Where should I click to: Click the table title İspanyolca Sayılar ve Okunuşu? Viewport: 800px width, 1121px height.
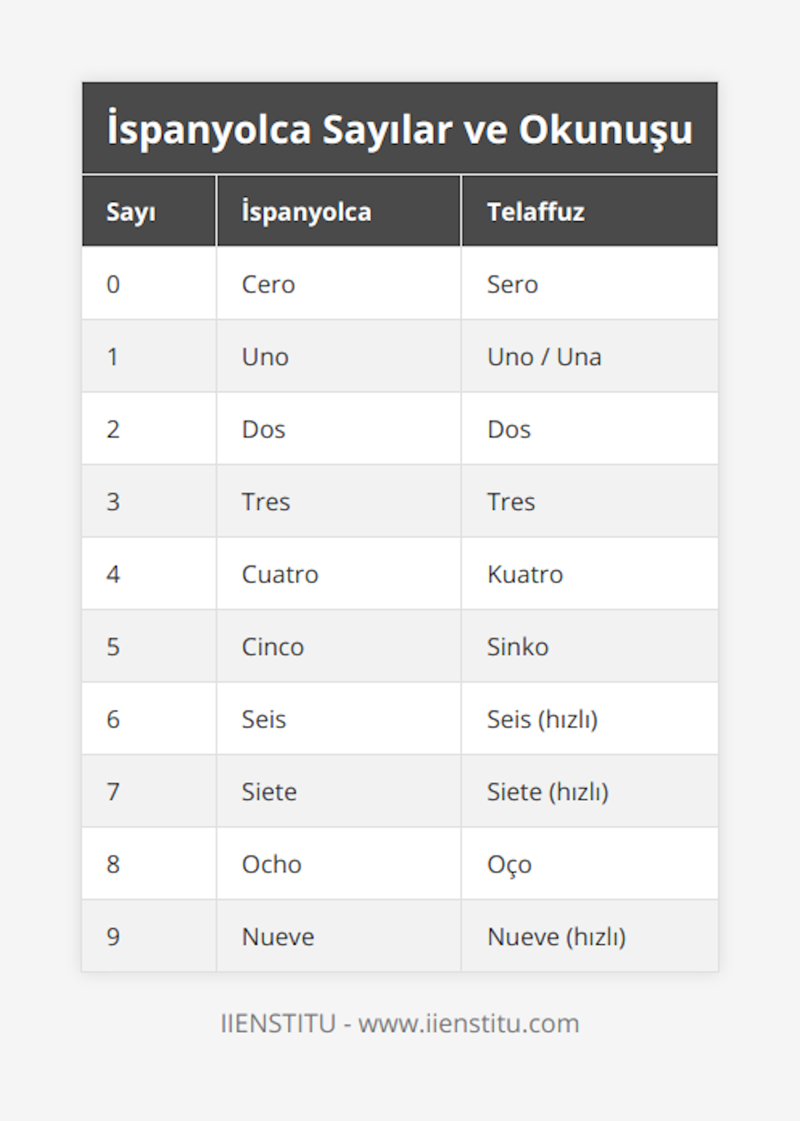(399, 129)
